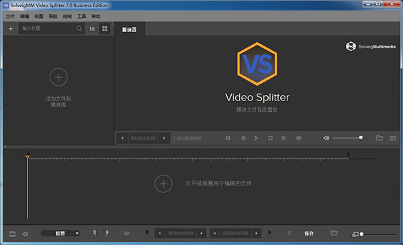Stop playback with the square button
This screenshot has width=403, height=245.
point(271,138)
